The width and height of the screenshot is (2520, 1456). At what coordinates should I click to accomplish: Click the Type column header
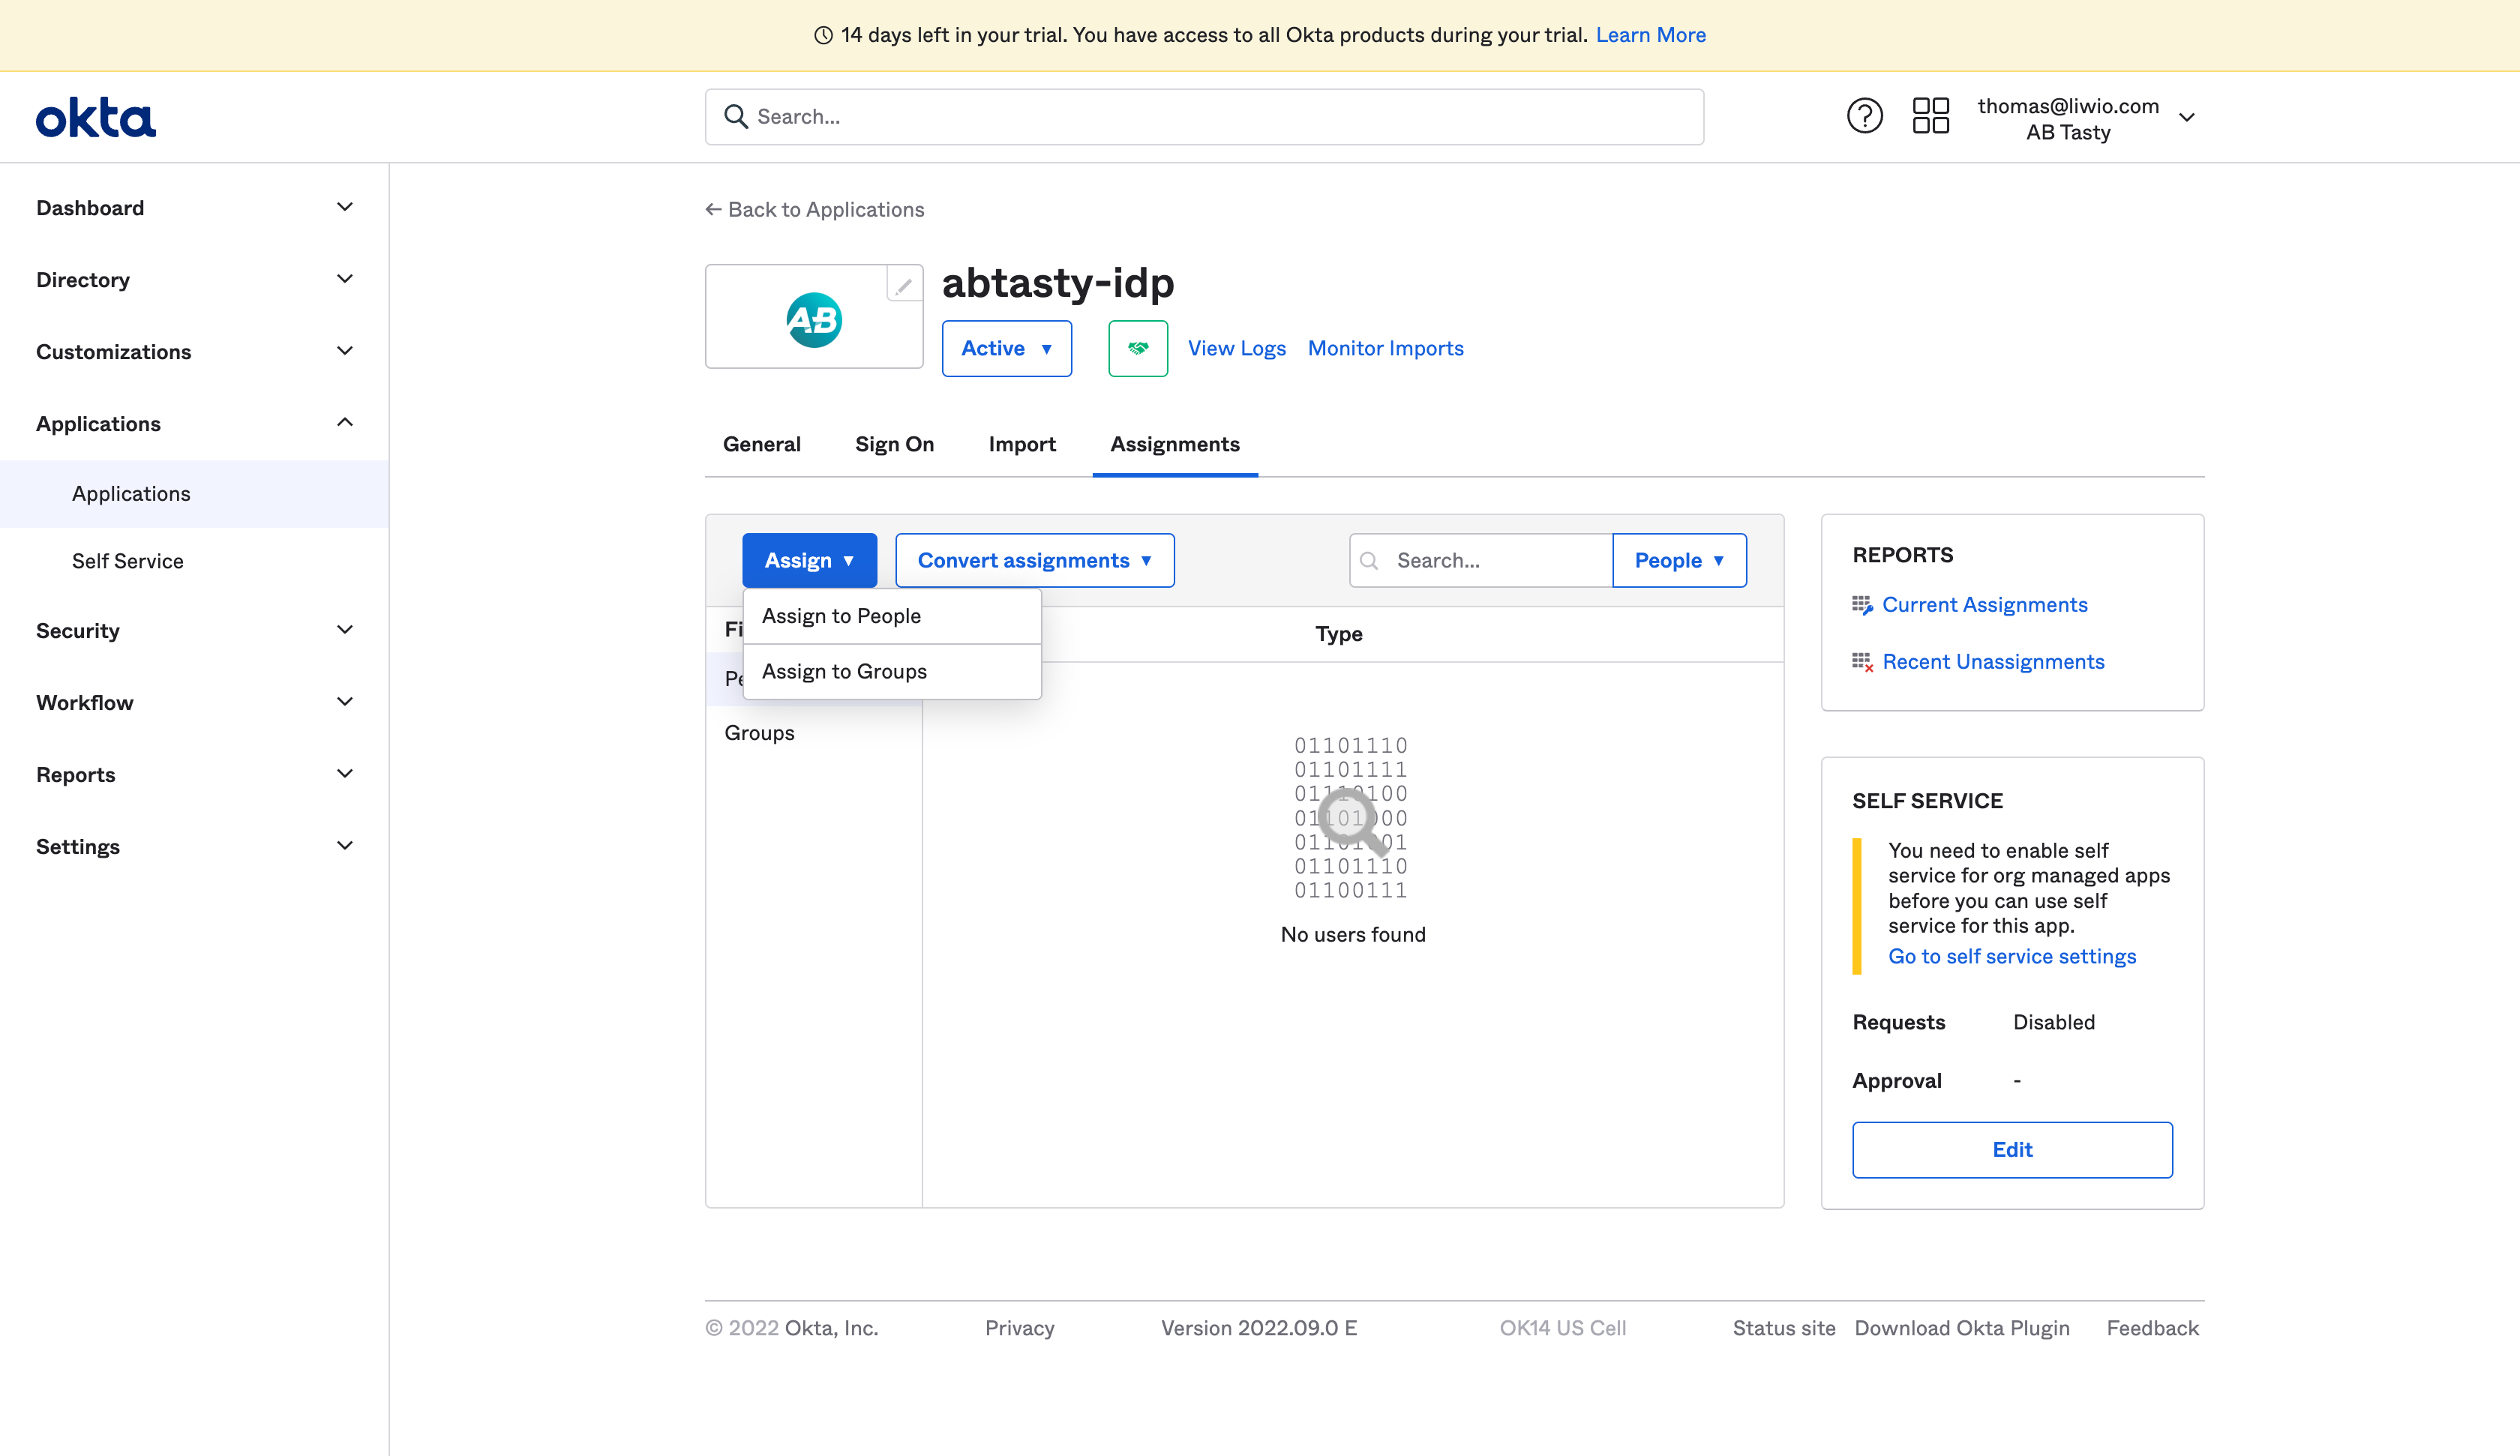tap(1338, 634)
